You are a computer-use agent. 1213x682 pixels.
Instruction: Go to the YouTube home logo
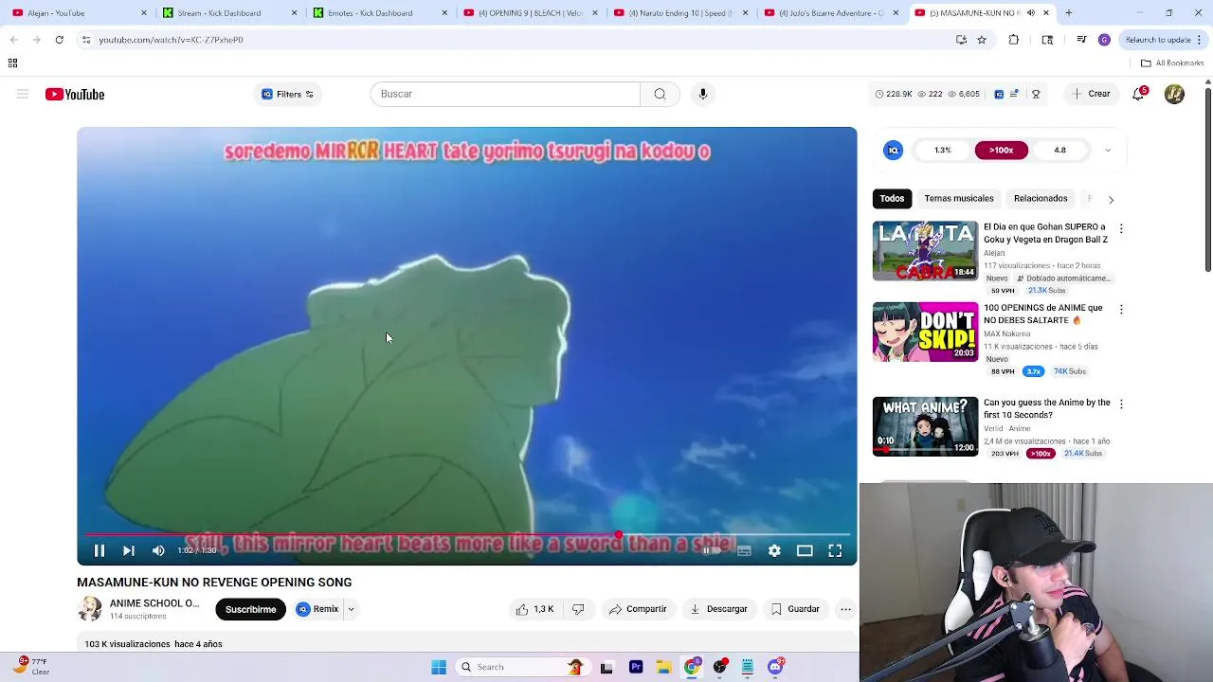click(75, 94)
